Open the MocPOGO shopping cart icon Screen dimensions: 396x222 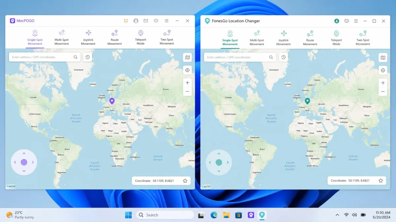tap(126, 21)
